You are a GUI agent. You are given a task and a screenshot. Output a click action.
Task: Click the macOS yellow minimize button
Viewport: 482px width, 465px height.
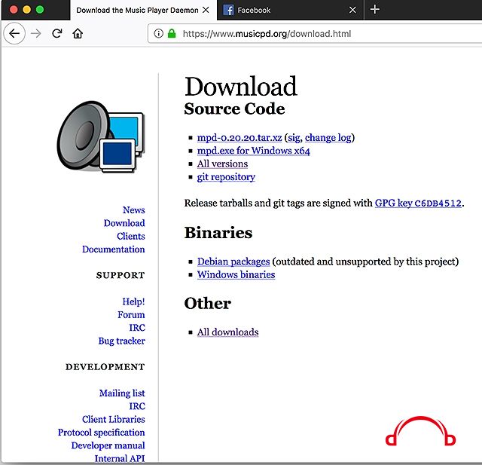tap(27, 10)
